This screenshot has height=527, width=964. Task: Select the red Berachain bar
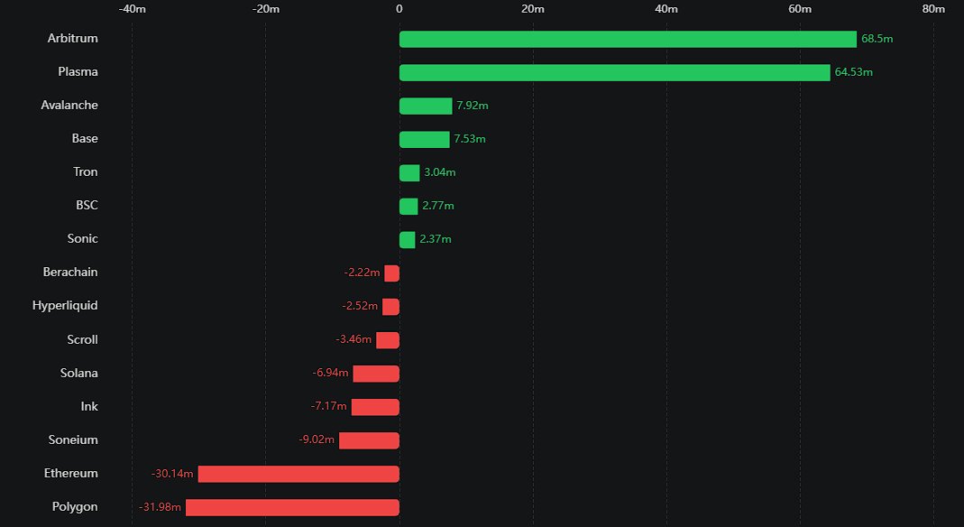391,273
